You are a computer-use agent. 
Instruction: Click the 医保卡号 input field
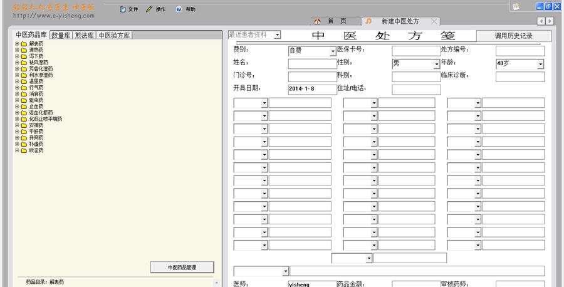coord(416,51)
